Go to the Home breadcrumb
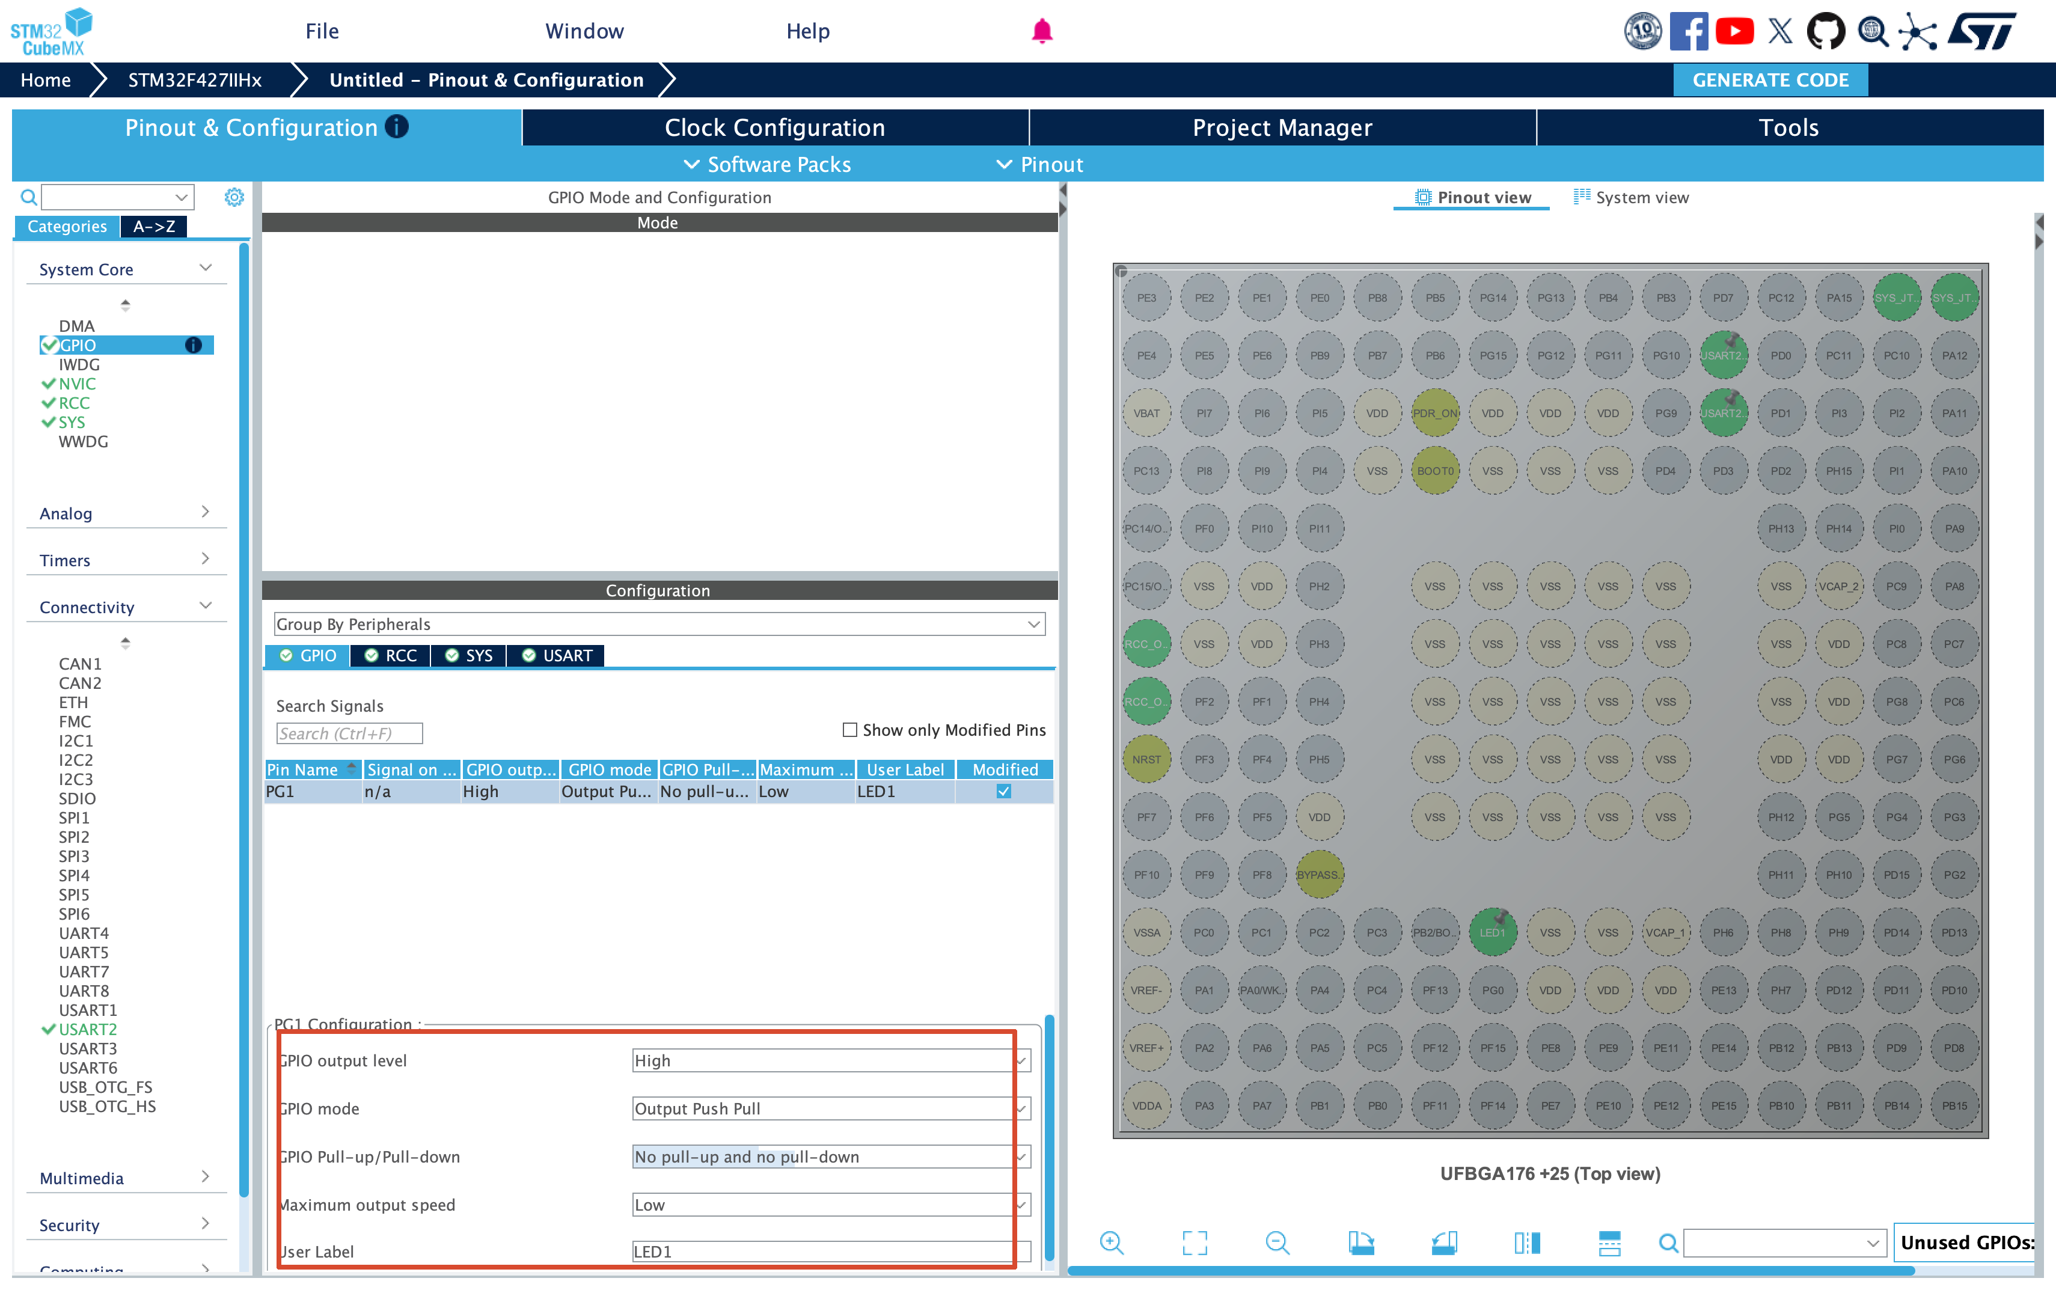The height and width of the screenshot is (1290, 2056). tap(46, 79)
